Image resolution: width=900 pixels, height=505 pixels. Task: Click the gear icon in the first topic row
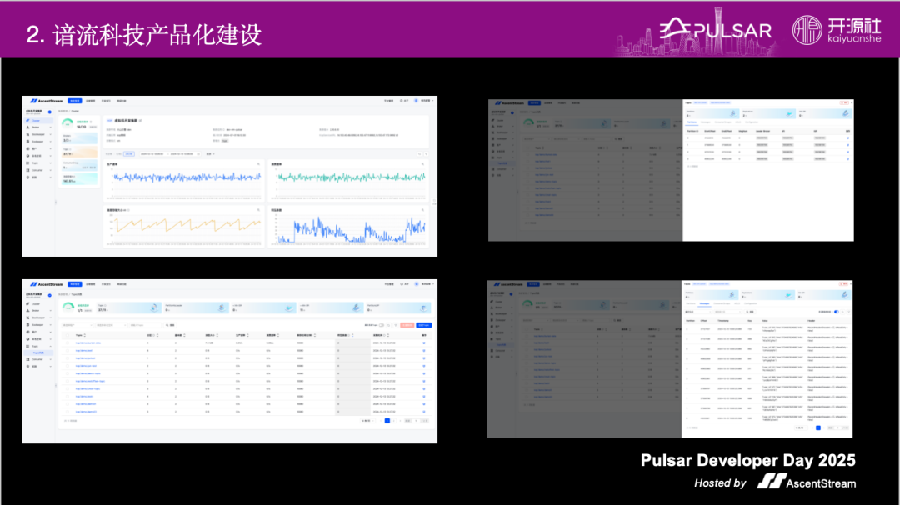pyautogui.click(x=423, y=342)
